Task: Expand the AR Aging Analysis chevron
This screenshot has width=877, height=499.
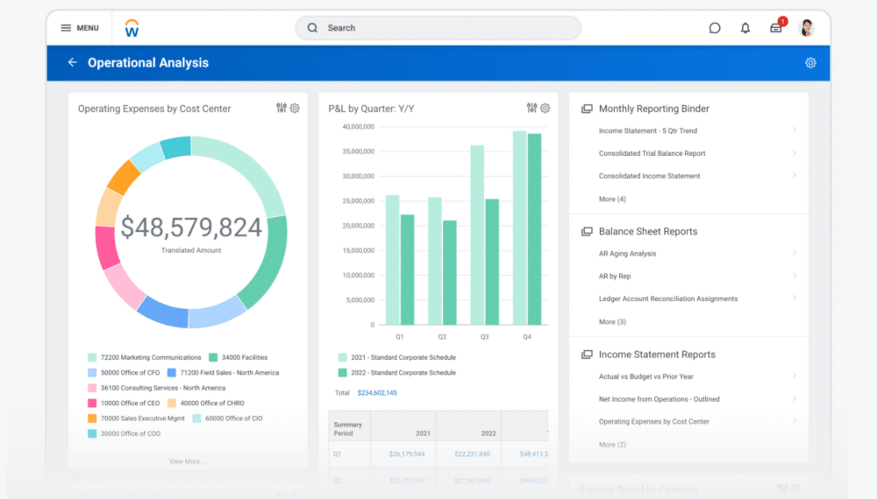Action: point(795,253)
